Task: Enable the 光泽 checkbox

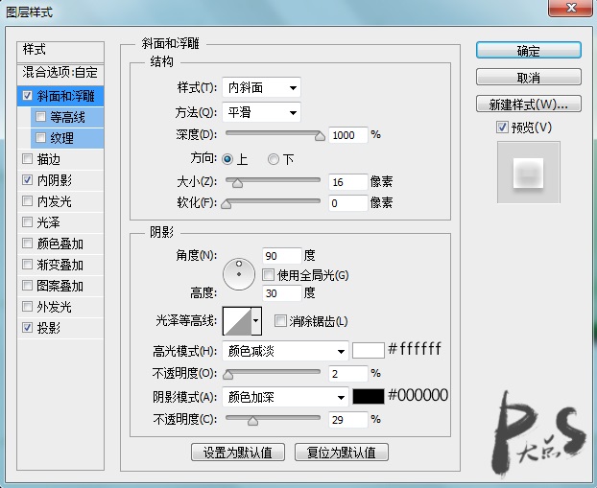Action: [x=27, y=221]
